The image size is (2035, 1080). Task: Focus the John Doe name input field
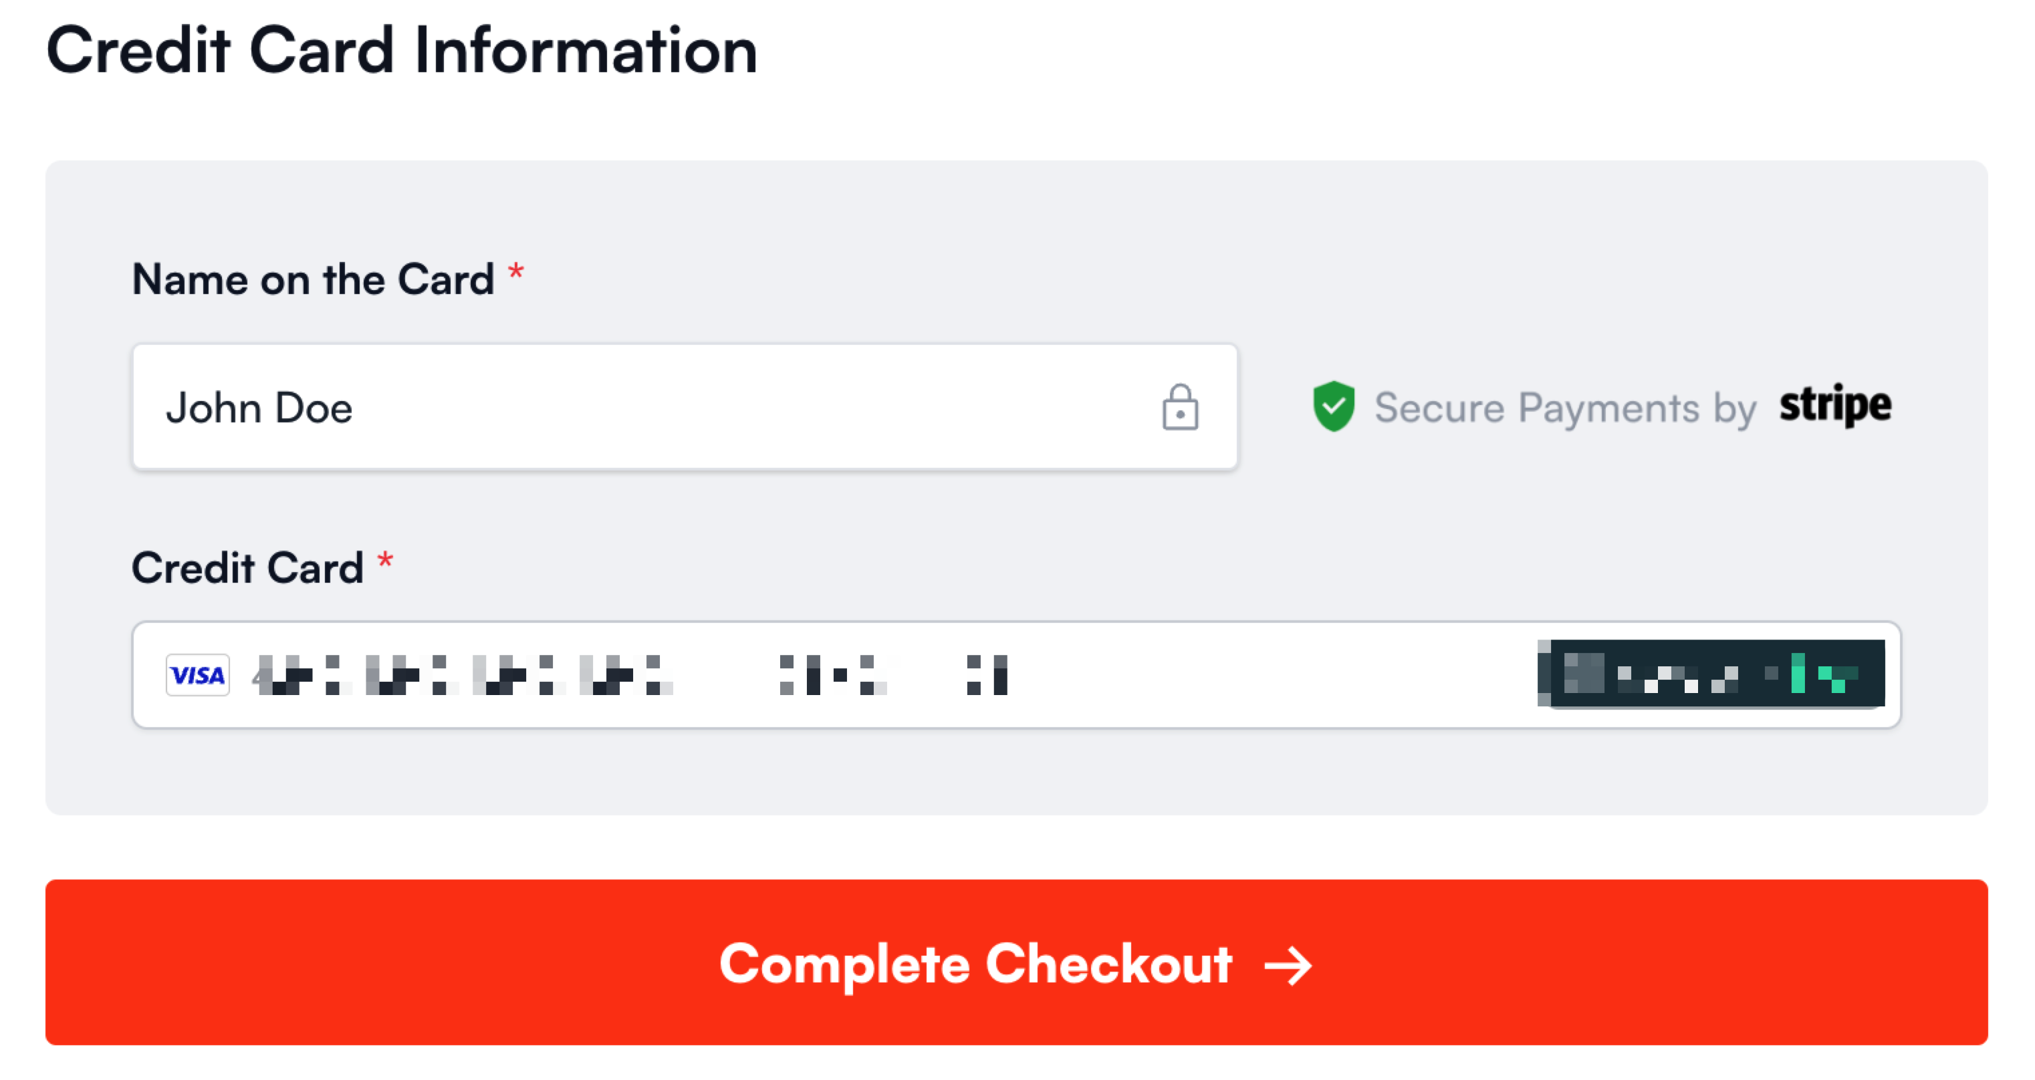coord(685,408)
